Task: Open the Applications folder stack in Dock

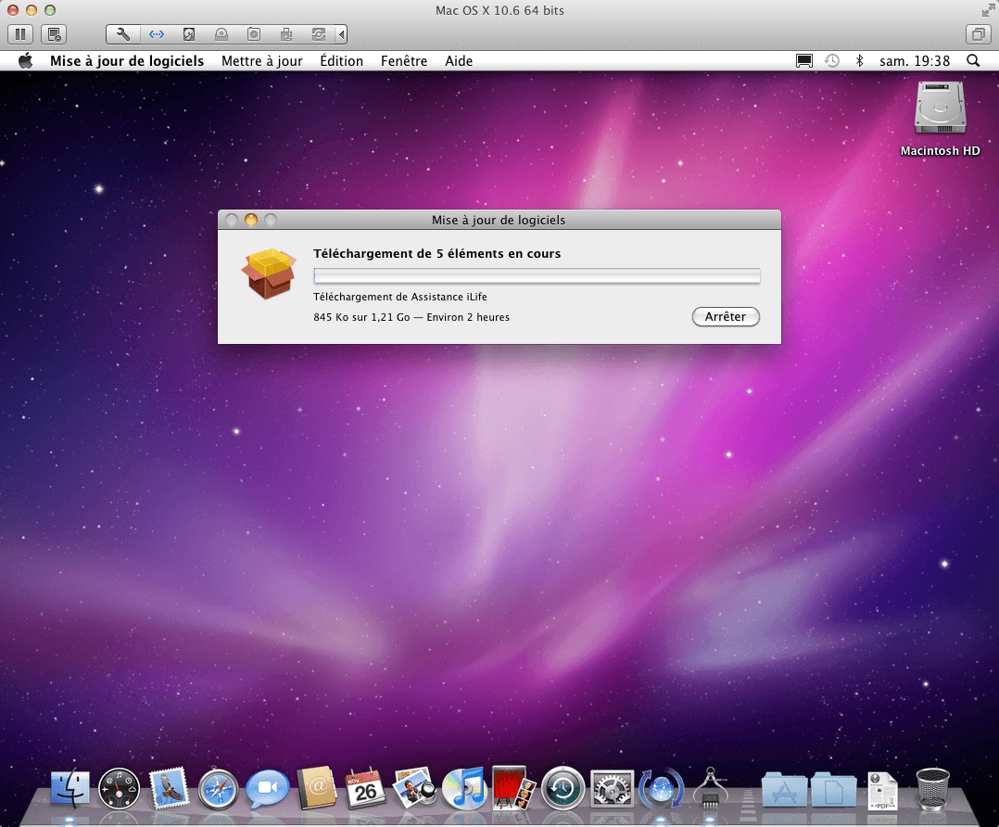Action: point(784,789)
